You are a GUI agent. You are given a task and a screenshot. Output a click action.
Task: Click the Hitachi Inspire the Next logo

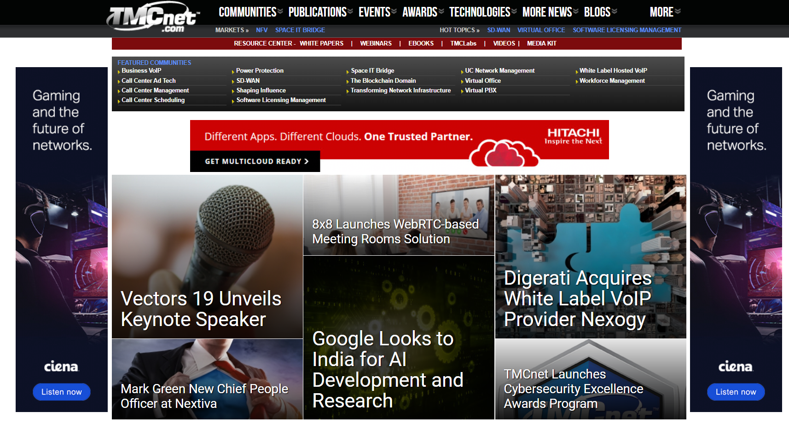coord(573,136)
